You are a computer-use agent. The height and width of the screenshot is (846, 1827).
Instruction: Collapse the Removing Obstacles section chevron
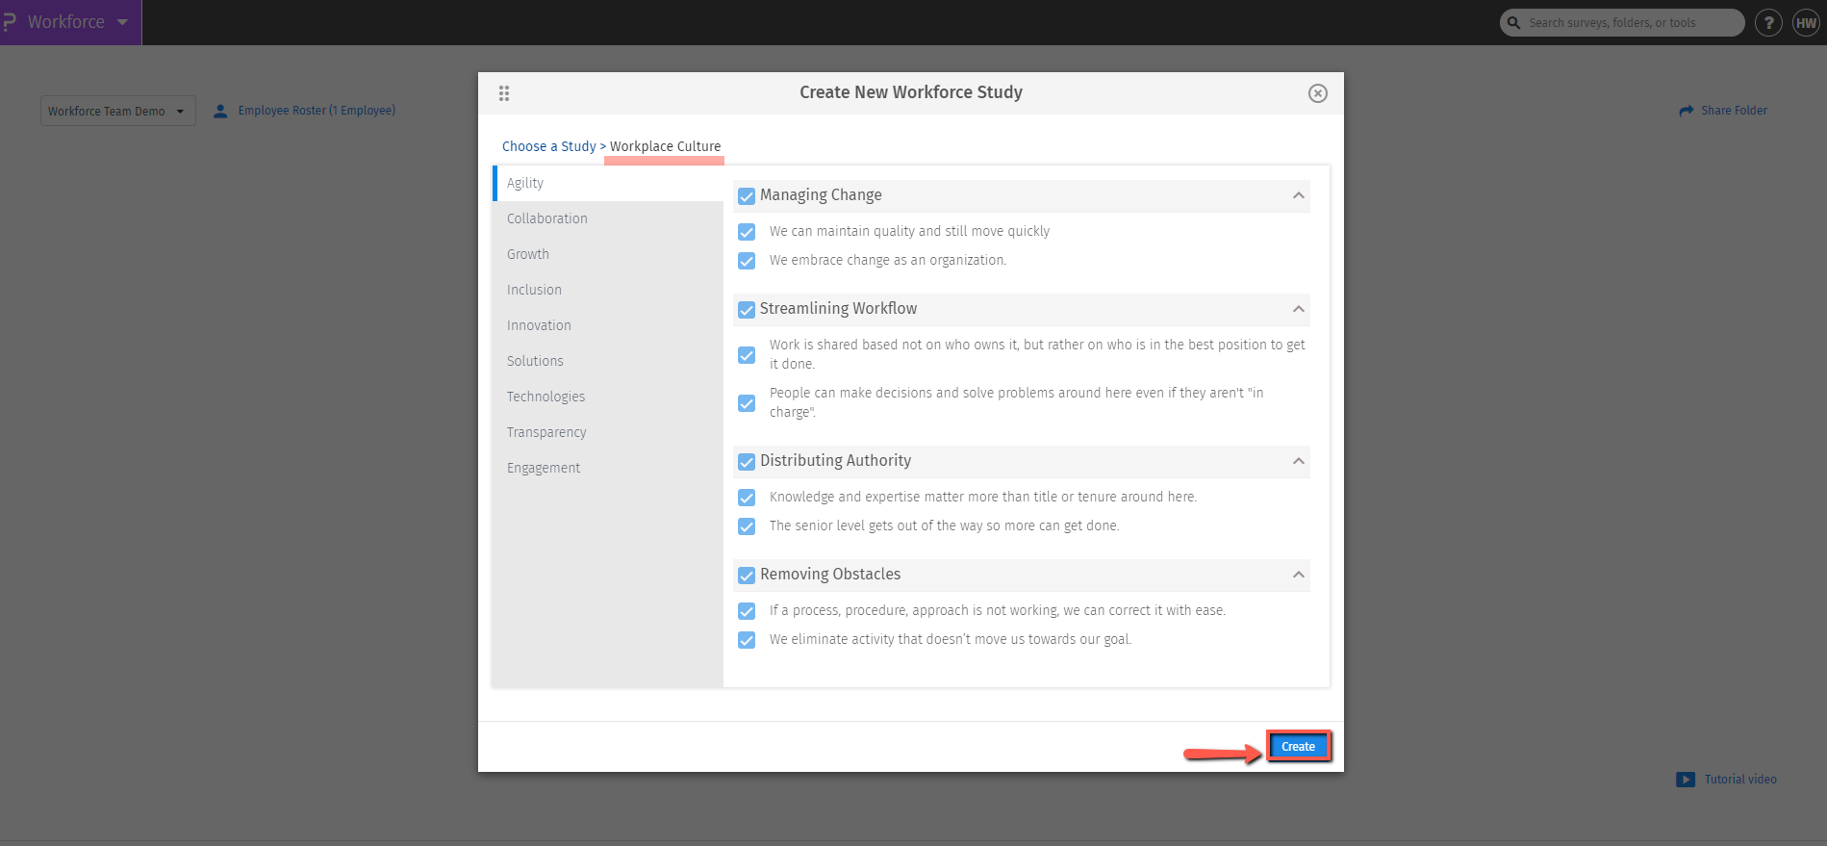click(1299, 575)
